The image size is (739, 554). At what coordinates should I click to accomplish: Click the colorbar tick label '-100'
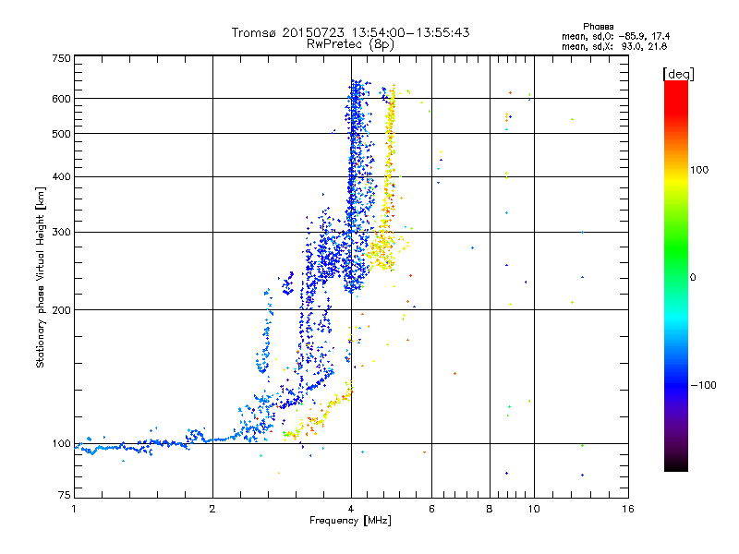703,385
